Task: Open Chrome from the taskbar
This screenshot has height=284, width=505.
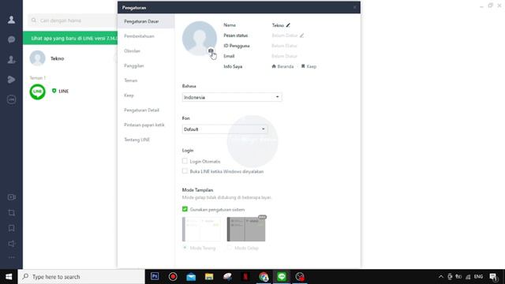Action: tap(264, 277)
